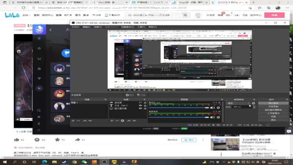Move source down in Sources panel

coord(134,121)
